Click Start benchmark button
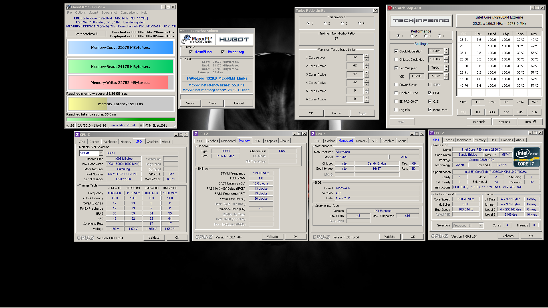This screenshot has height=308, width=548. [x=86, y=34]
